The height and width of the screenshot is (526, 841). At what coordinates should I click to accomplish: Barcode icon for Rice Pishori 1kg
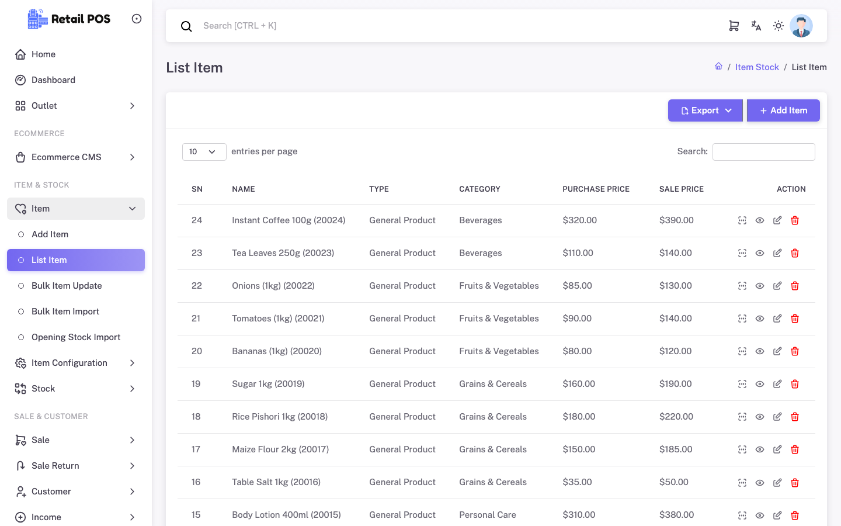(742, 417)
